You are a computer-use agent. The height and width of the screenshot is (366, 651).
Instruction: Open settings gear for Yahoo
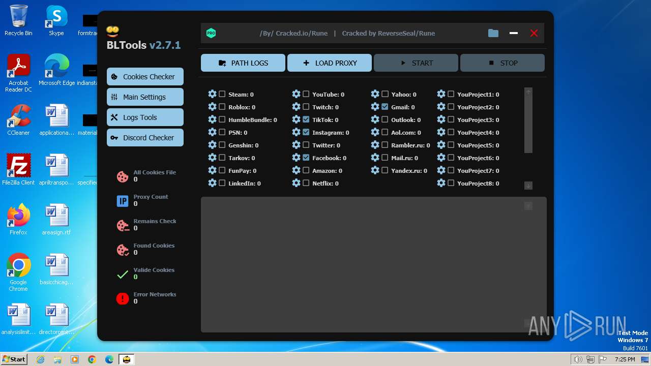click(375, 94)
